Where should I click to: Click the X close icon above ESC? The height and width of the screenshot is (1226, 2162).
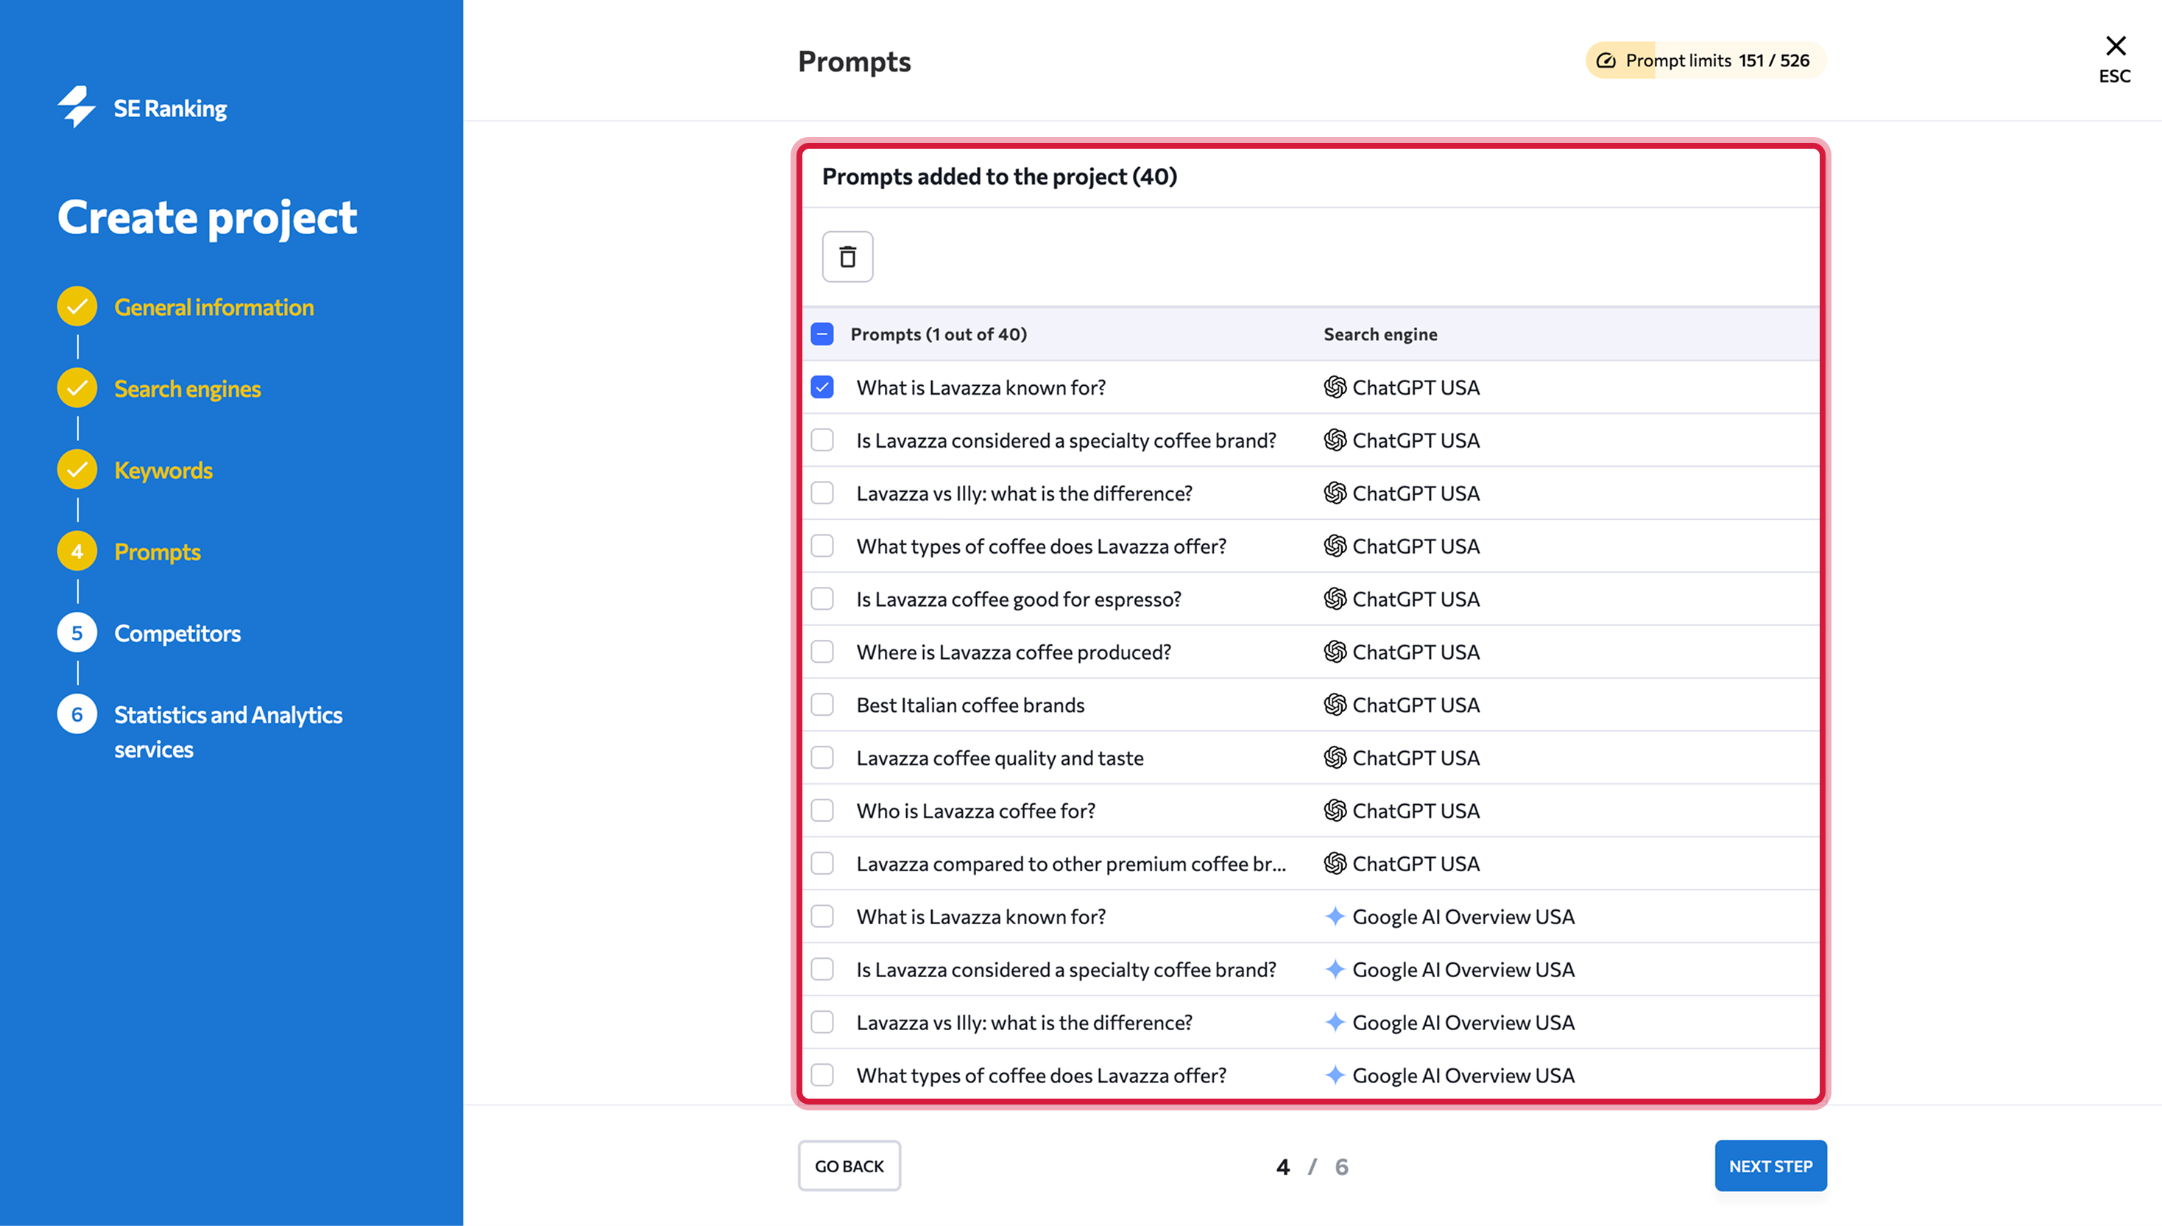(x=2115, y=46)
